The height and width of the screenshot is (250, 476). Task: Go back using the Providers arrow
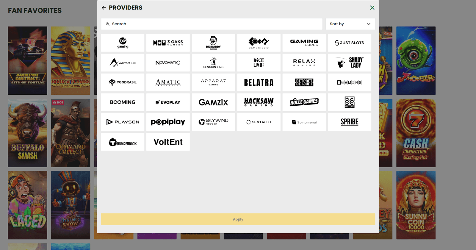point(104,8)
